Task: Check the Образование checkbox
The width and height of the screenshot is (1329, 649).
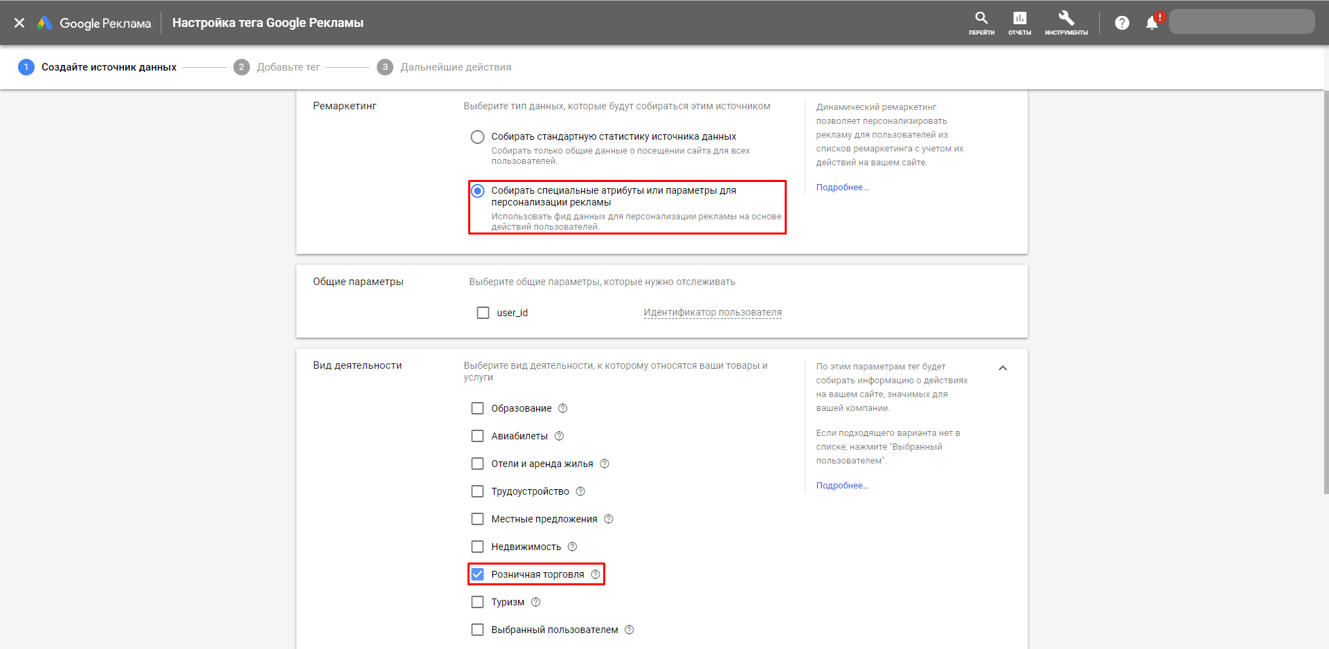Action: (477, 408)
